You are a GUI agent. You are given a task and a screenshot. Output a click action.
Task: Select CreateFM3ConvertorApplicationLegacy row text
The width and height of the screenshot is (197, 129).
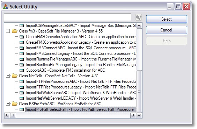pos(81,42)
